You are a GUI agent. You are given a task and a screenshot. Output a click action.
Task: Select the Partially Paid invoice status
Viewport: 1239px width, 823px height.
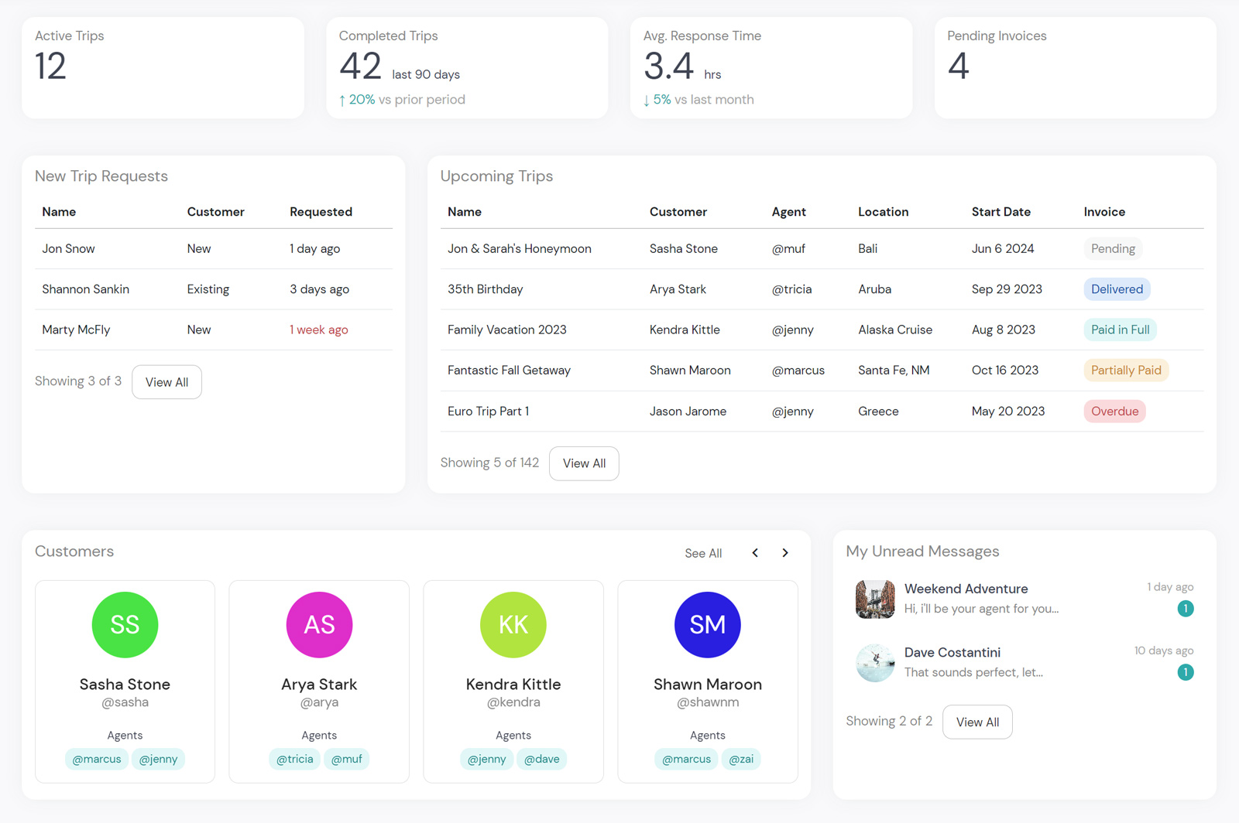point(1126,371)
